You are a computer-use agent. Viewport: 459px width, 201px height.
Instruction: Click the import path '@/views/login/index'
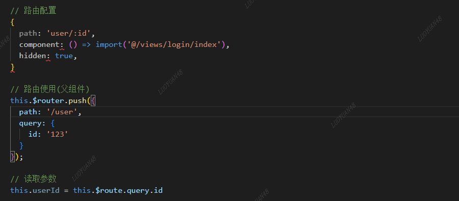(174, 44)
